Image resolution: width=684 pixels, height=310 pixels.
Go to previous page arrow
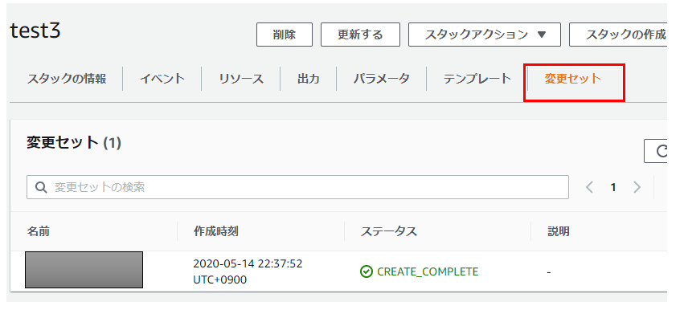[x=589, y=187]
